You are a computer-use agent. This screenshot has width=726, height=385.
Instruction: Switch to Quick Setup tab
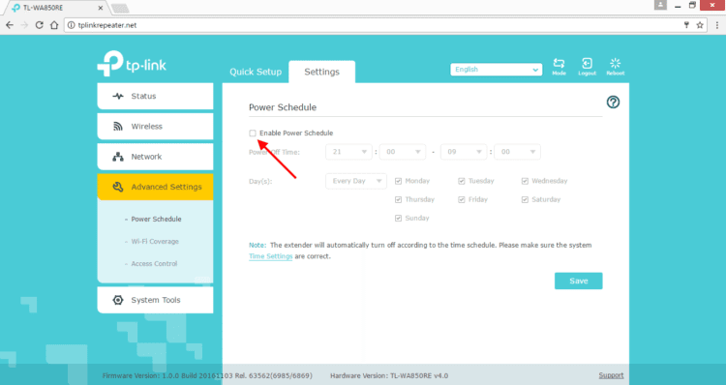[x=256, y=72]
